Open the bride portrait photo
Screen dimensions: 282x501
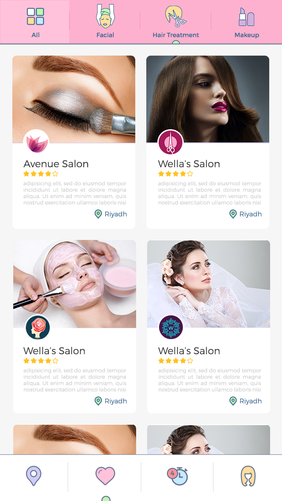coord(208,284)
